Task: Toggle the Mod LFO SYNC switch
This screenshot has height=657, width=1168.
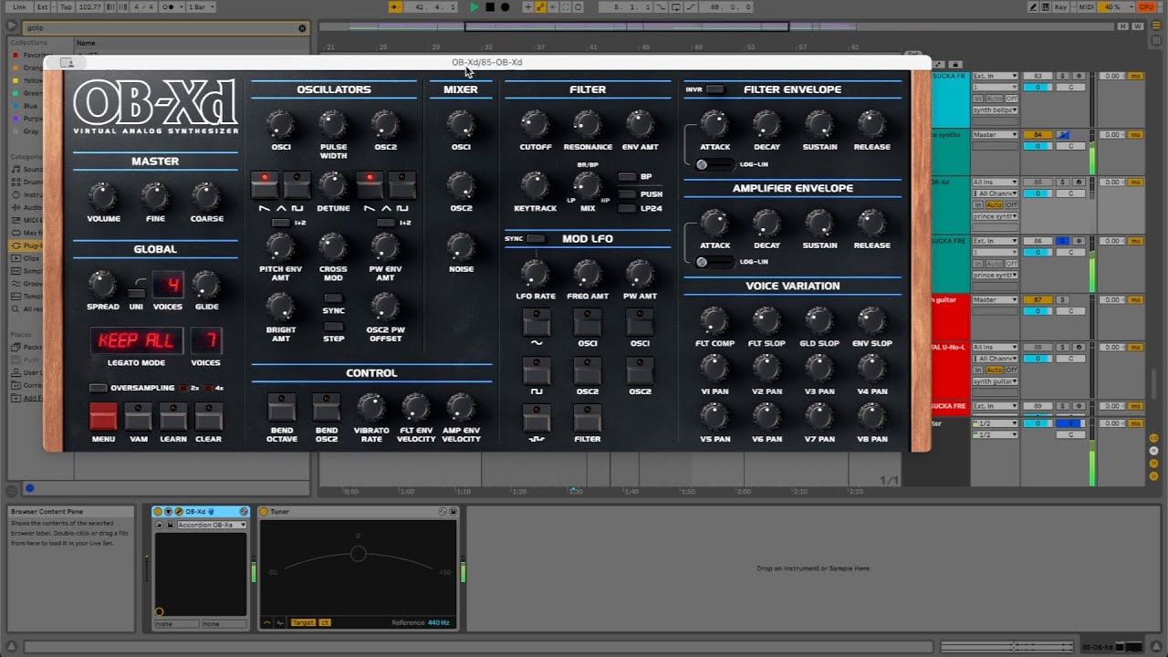Action: pos(536,239)
